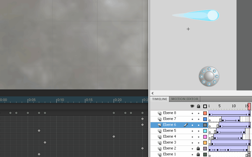The width and height of the screenshot is (252, 157).
Task: Click the empty keyframe at start of Ebene 1
Action: pyautogui.click(x=210, y=156)
